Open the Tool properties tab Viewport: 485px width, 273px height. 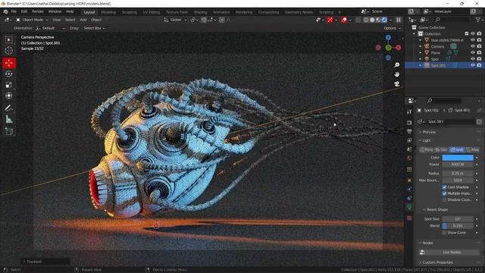(x=409, y=111)
